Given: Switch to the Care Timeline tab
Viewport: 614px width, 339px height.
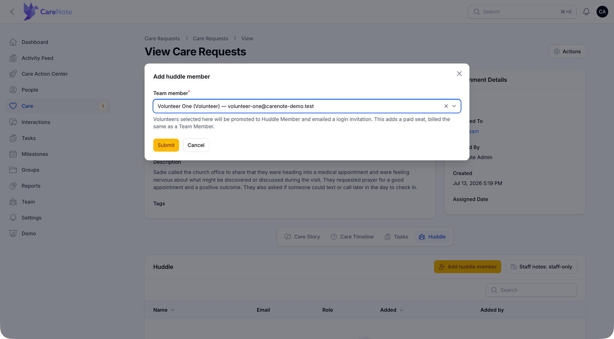Looking at the screenshot, I should 352,237.
